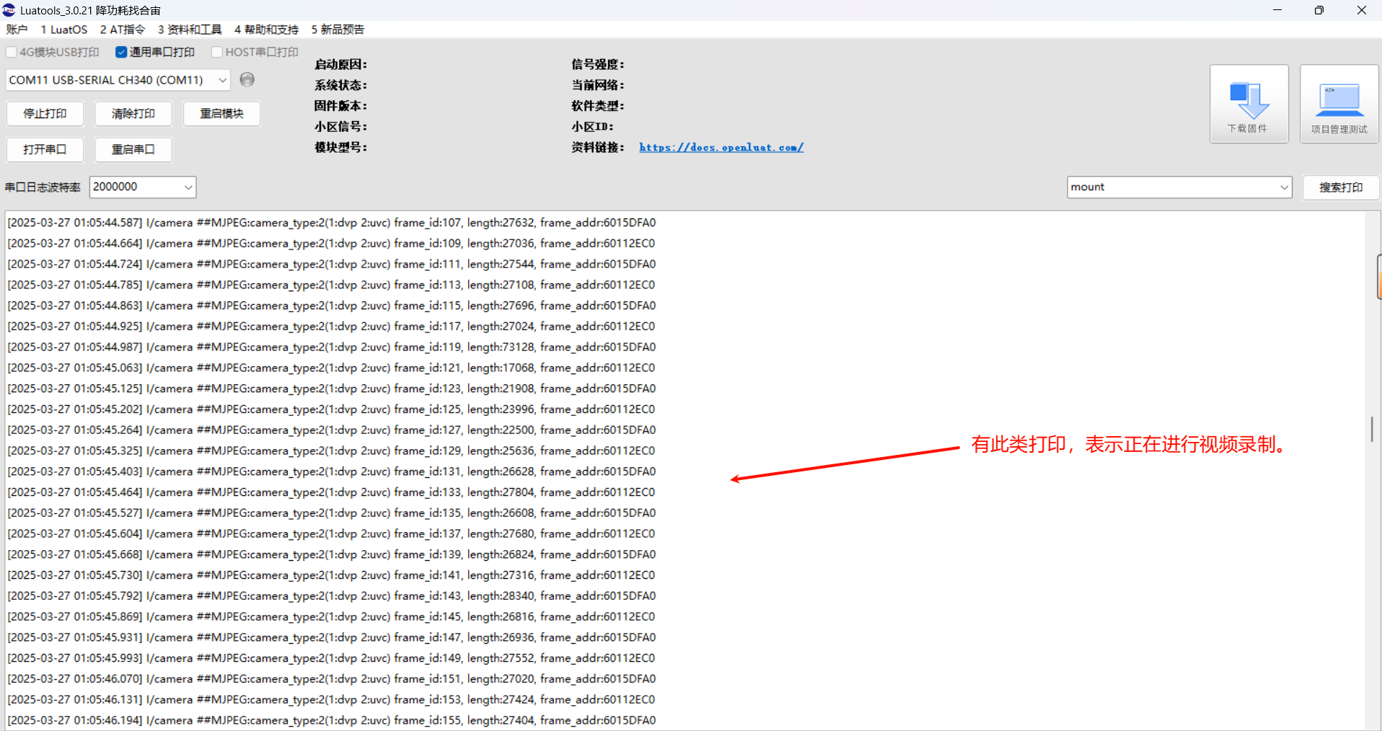Open the docs.openluat.com link

[x=721, y=147]
